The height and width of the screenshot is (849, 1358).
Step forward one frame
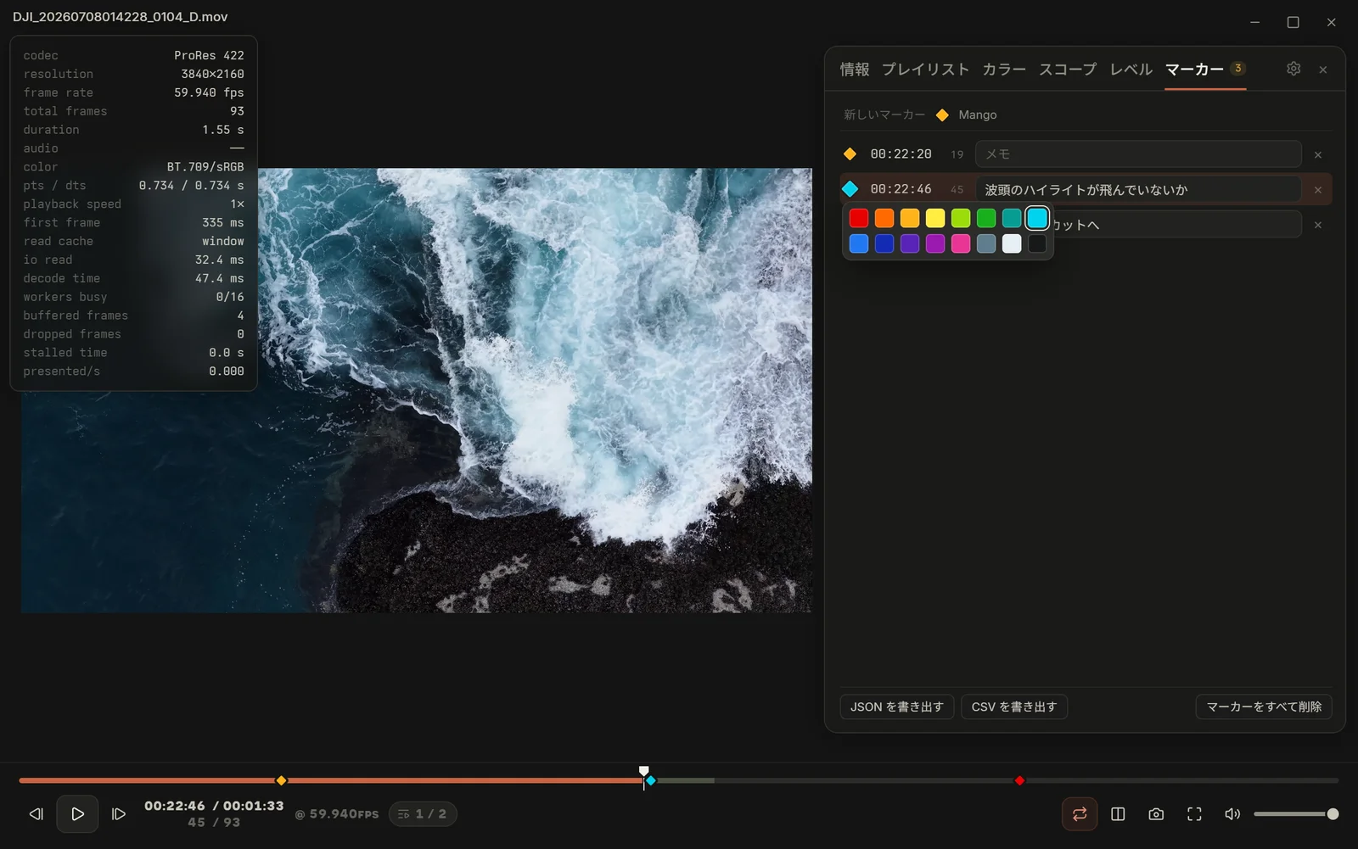pos(119,814)
